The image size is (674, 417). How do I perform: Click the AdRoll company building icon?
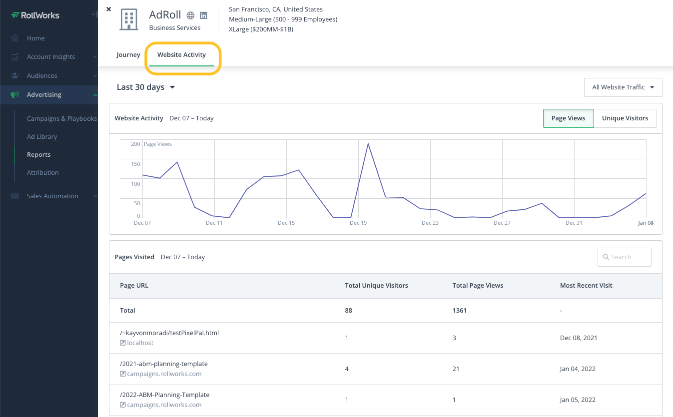point(129,19)
